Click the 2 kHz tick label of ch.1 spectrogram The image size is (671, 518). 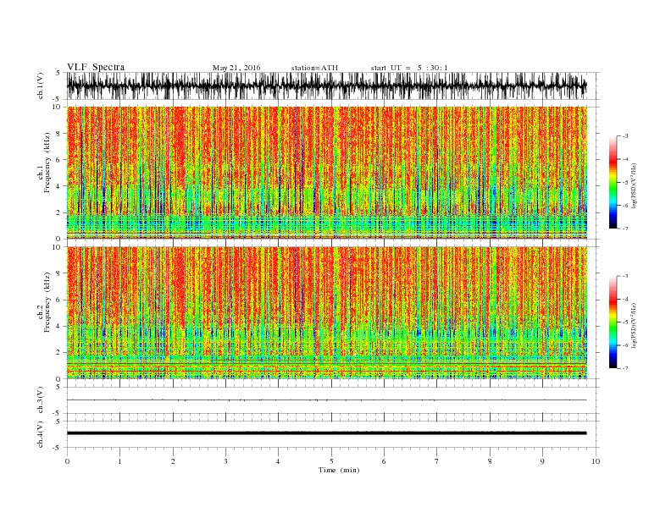point(58,212)
